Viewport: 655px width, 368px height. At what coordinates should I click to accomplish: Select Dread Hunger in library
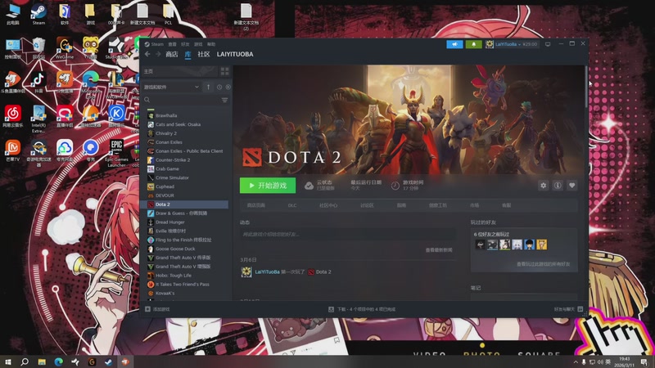point(170,222)
